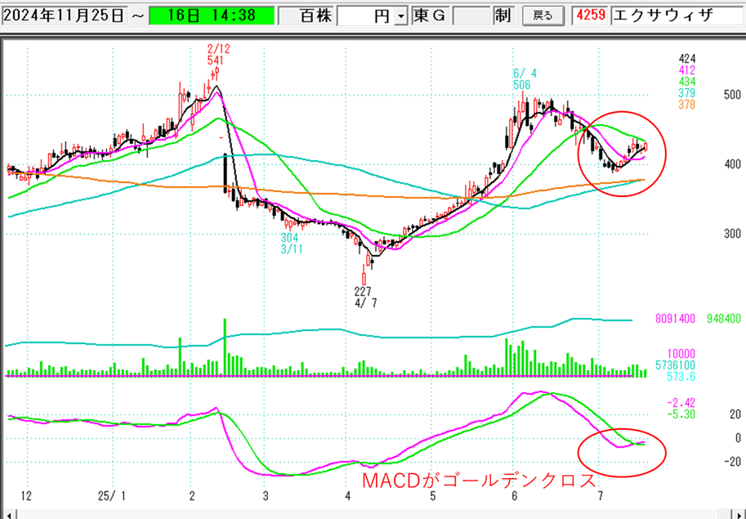
Task: Click the 2/12 541 high price label
Action: [218, 55]
